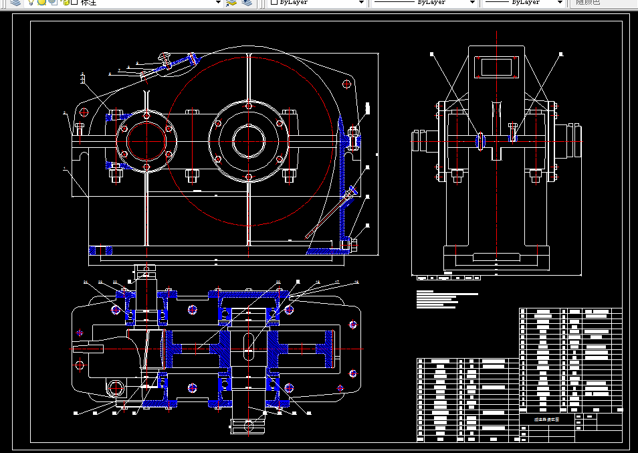The width and height of the screenshot is (638, 453).
Task: Click Make Object's Layer Current icon
Action: click(231, 3)
